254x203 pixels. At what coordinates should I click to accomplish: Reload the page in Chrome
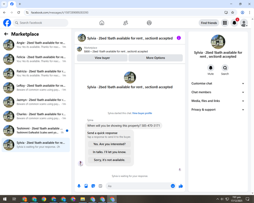click(19, 13)
